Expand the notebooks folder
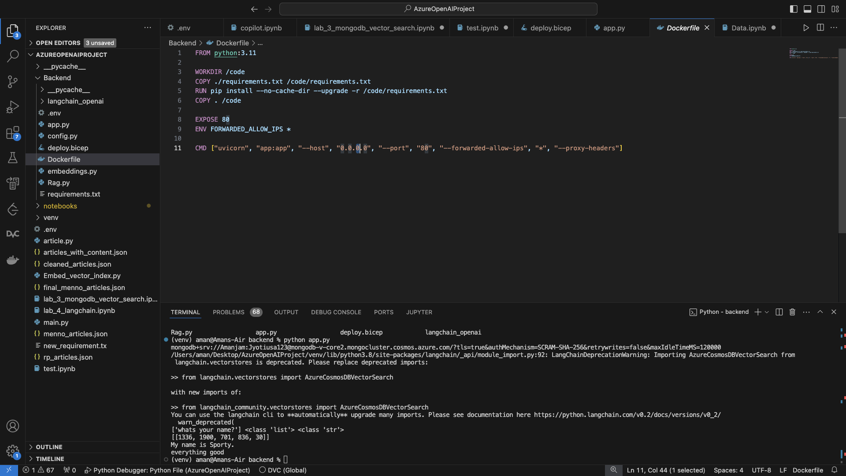The width and height of the screenshot is (846, 476). (x=60, y=206)
